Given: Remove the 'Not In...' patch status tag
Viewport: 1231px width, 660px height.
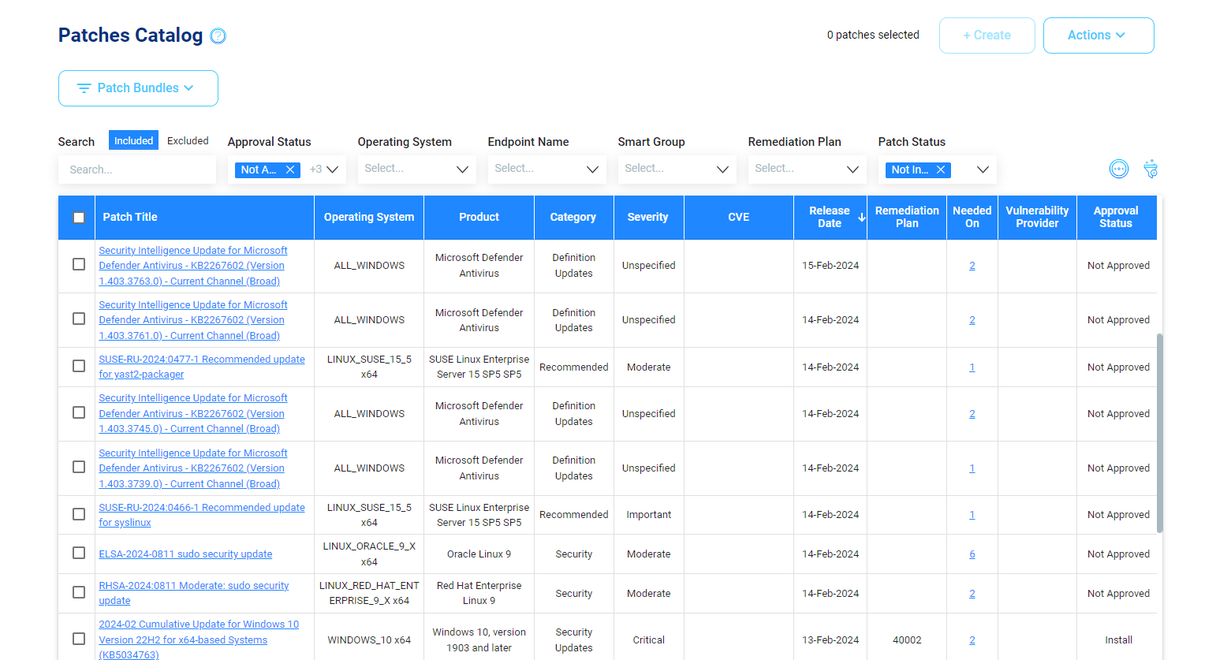Looking at the screenshot, I should coord(941,170).
